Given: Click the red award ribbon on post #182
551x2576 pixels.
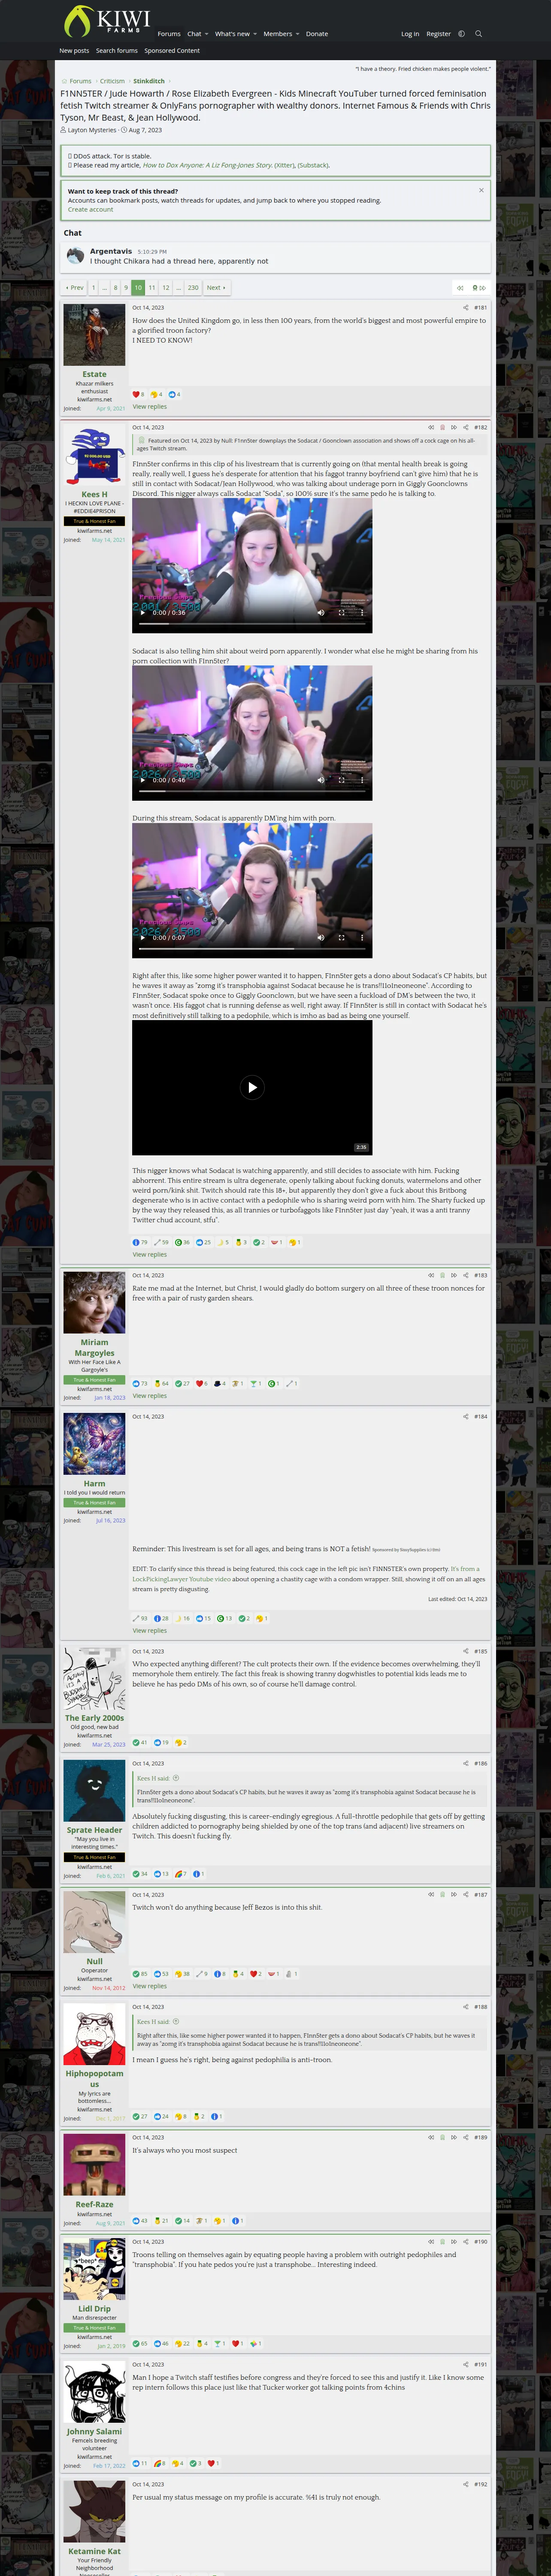Looking at the screenshot, I should coord(442,427).
